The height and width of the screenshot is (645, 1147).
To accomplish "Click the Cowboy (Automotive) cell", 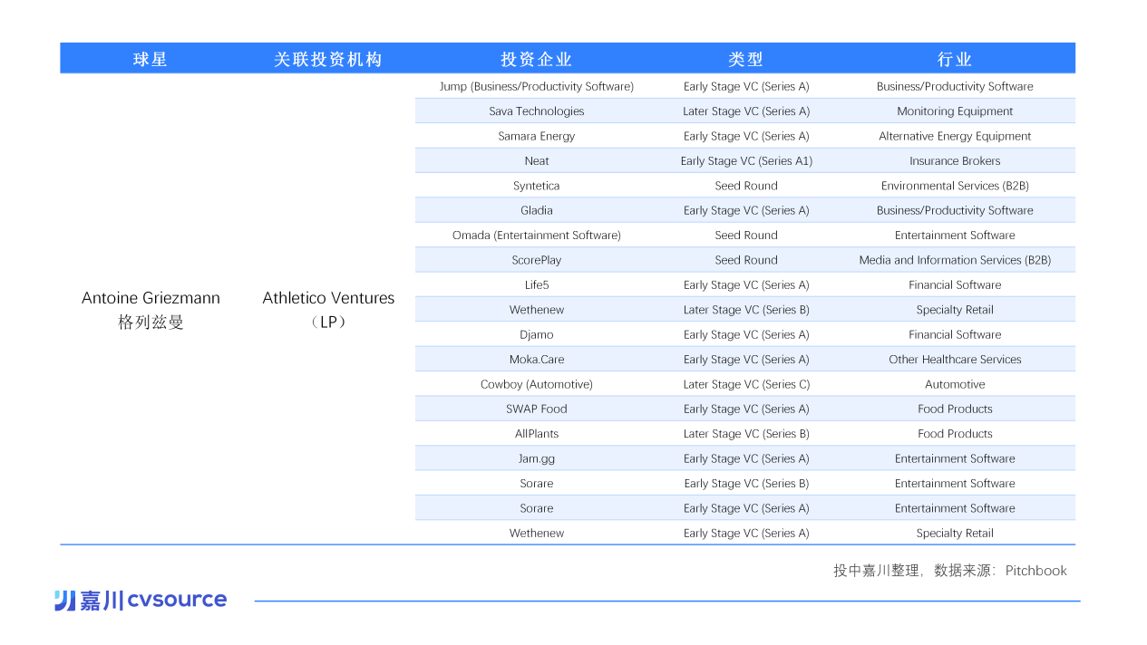I will pos(537,384).
